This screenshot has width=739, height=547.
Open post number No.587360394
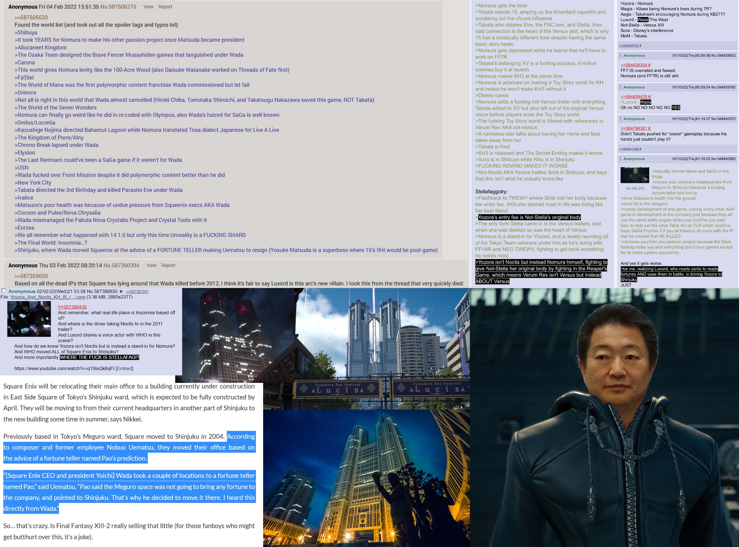point(121,265)
